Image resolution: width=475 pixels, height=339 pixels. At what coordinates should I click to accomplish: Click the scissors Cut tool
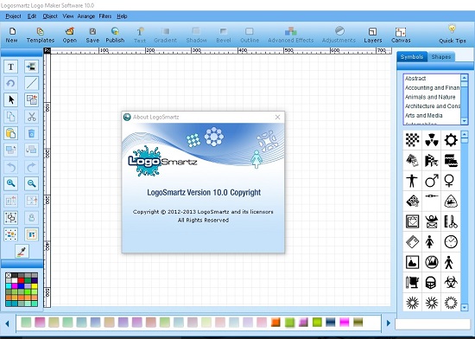click(x=31, y=117)
